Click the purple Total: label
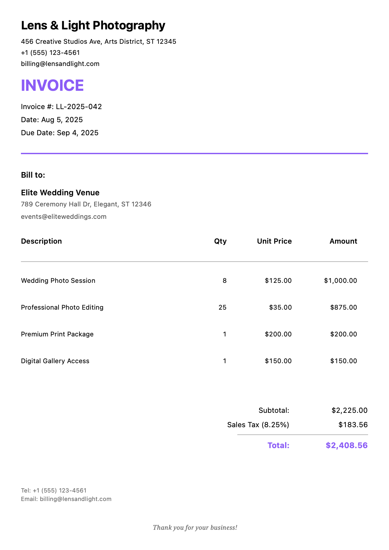389x550 pixels. coord(279,445)
